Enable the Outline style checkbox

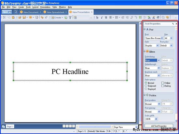(x=162, y=83)
